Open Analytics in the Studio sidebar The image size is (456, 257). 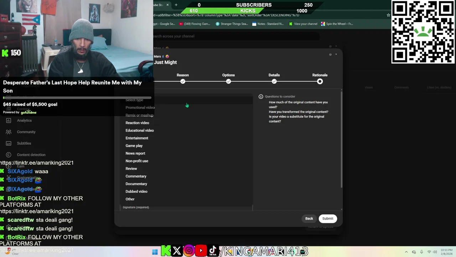click(x=24, y=120)
